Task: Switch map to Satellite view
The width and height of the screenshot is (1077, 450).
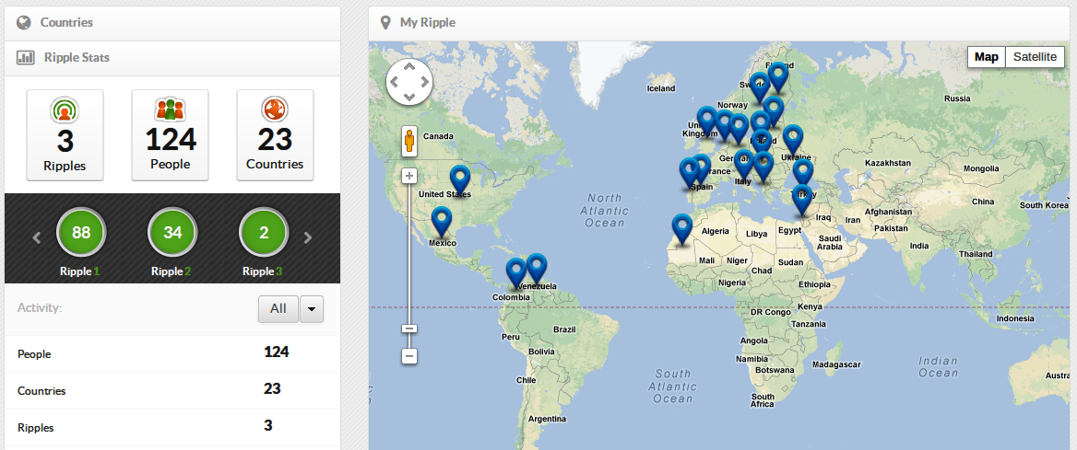Action: coord(1036,57)
